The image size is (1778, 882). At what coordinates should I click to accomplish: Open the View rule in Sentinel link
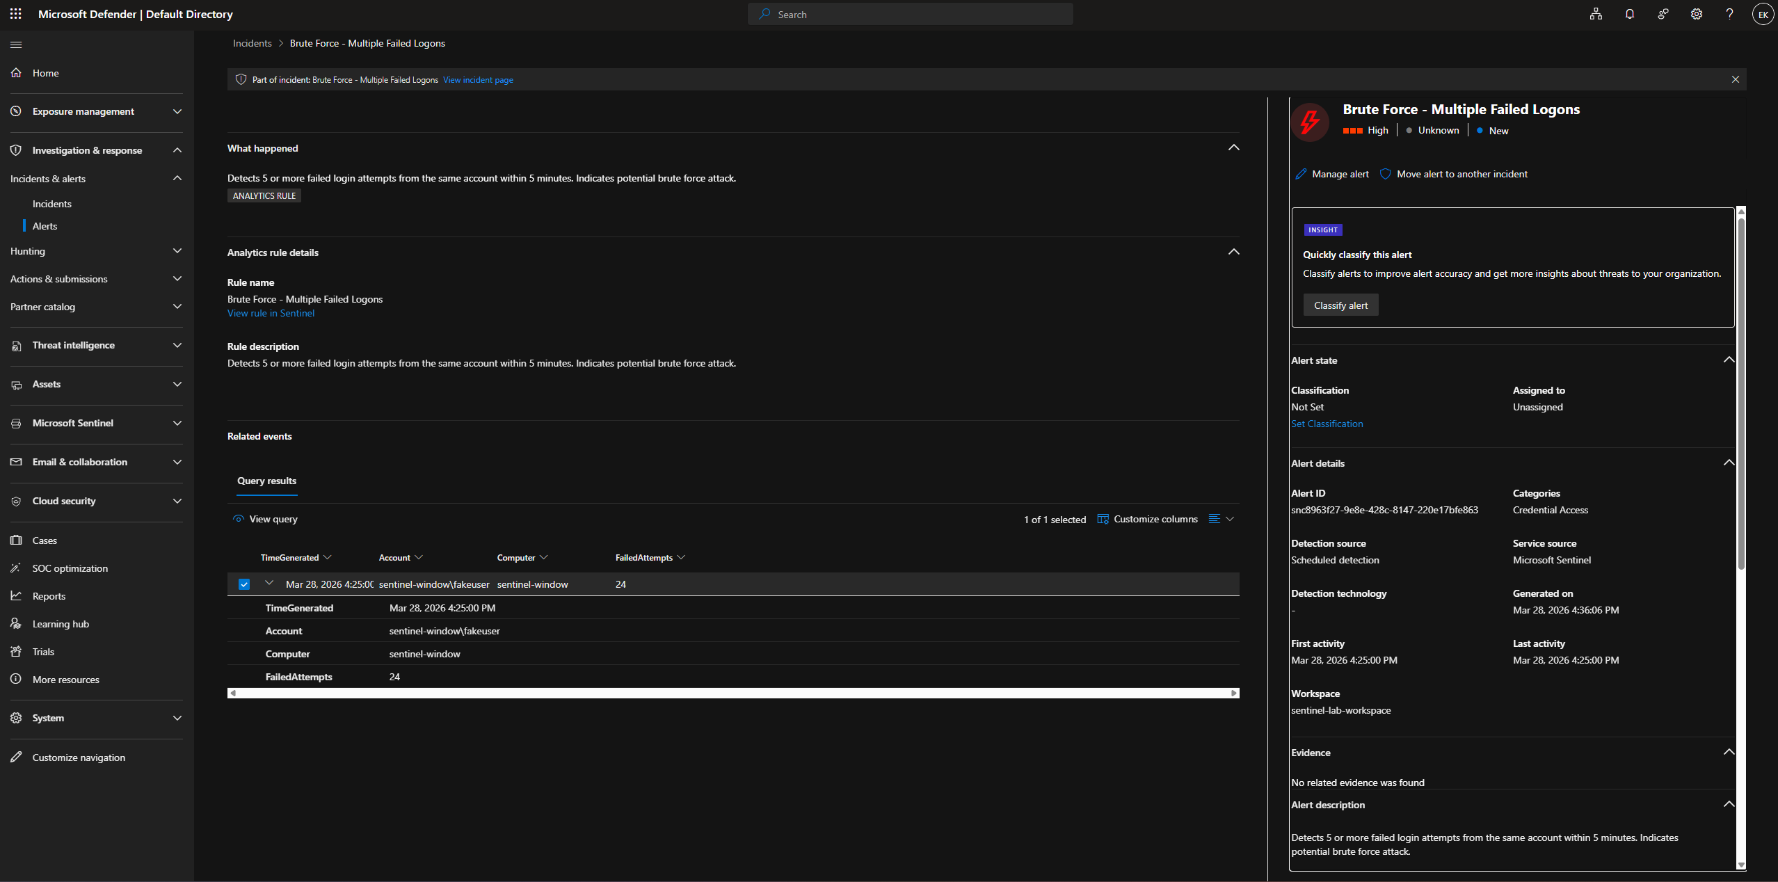pyautogui.click(x=271, y=313)
